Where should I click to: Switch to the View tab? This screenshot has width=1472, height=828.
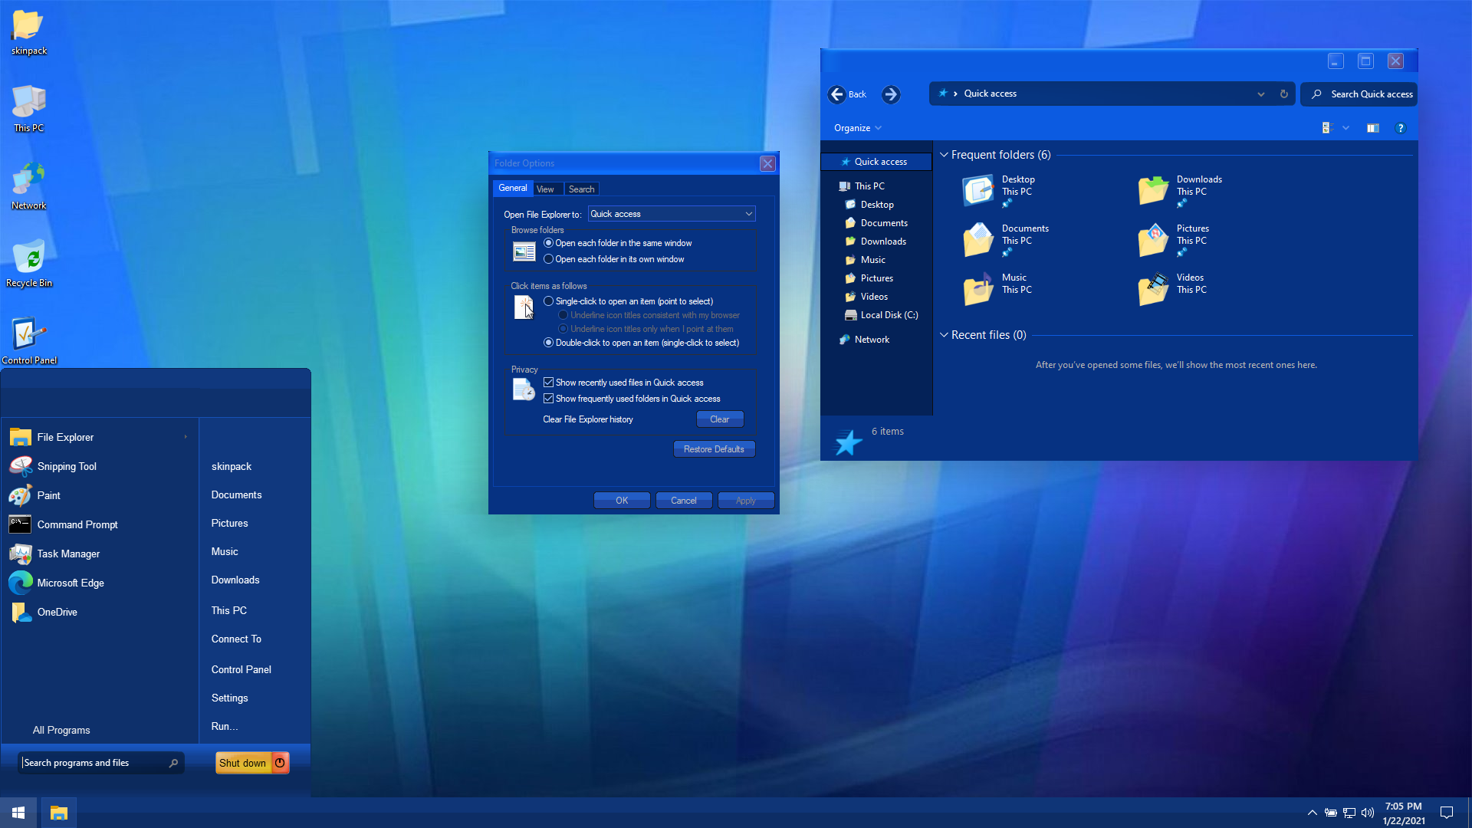tap(545, 189)
